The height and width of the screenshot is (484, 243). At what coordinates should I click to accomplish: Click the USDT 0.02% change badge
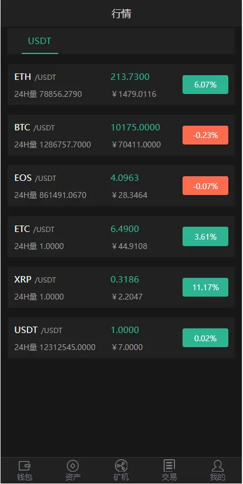point(205,338)
